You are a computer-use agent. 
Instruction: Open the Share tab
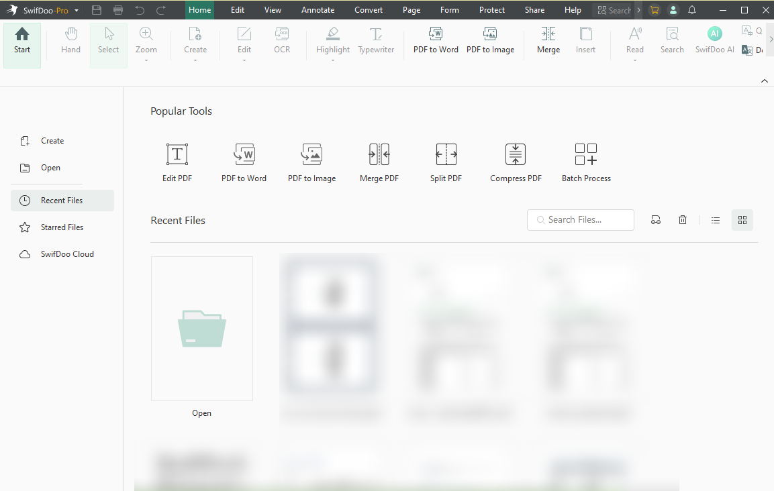534,10
